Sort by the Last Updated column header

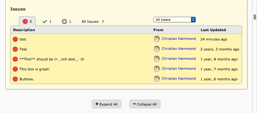pyautogui.click(x=213, y=30)
